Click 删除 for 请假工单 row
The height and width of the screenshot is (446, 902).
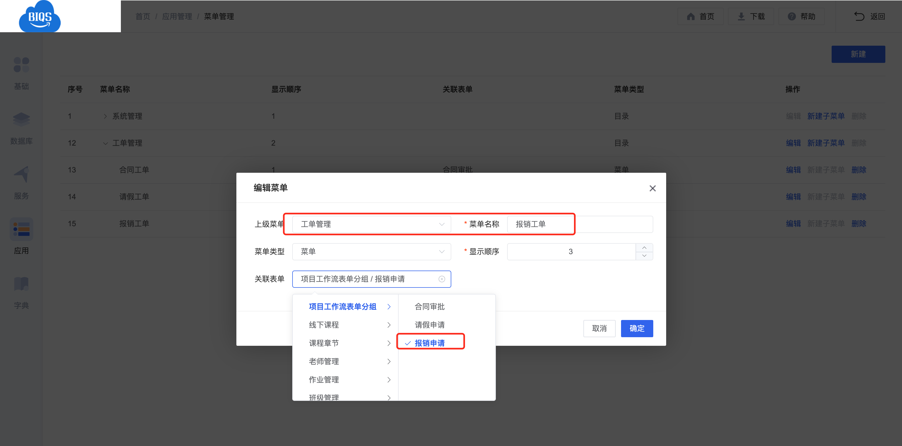(858, 197)
